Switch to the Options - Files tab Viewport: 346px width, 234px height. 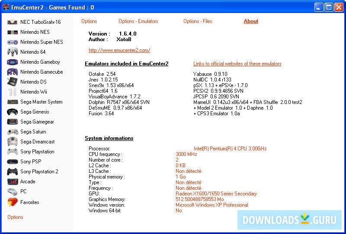point(198,21)
